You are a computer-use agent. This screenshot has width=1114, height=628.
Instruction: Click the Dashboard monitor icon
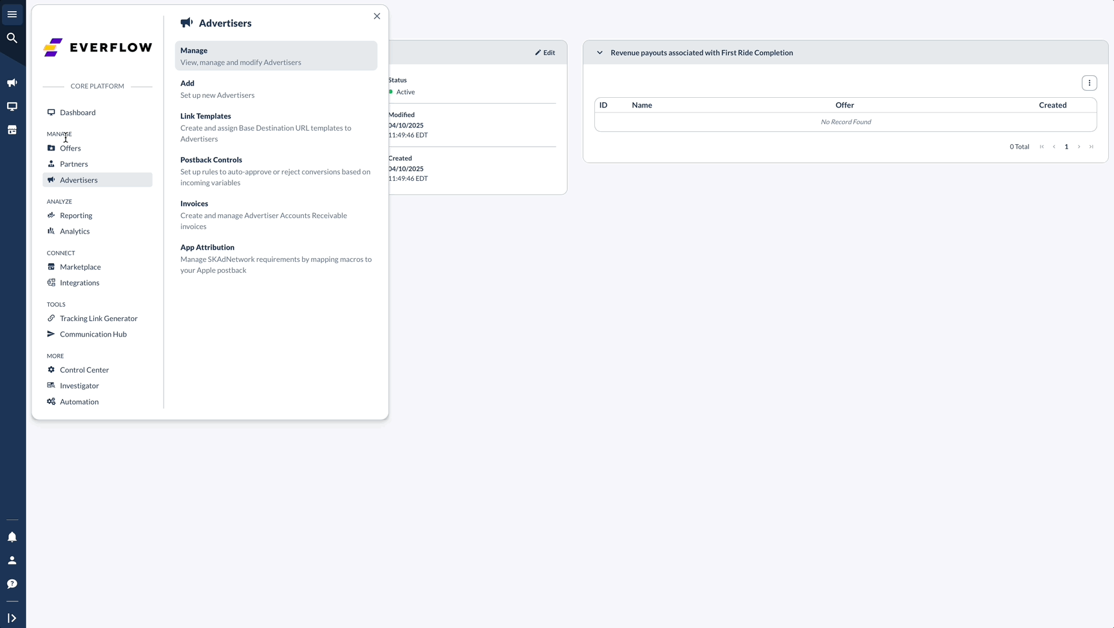tap(52, 113)
